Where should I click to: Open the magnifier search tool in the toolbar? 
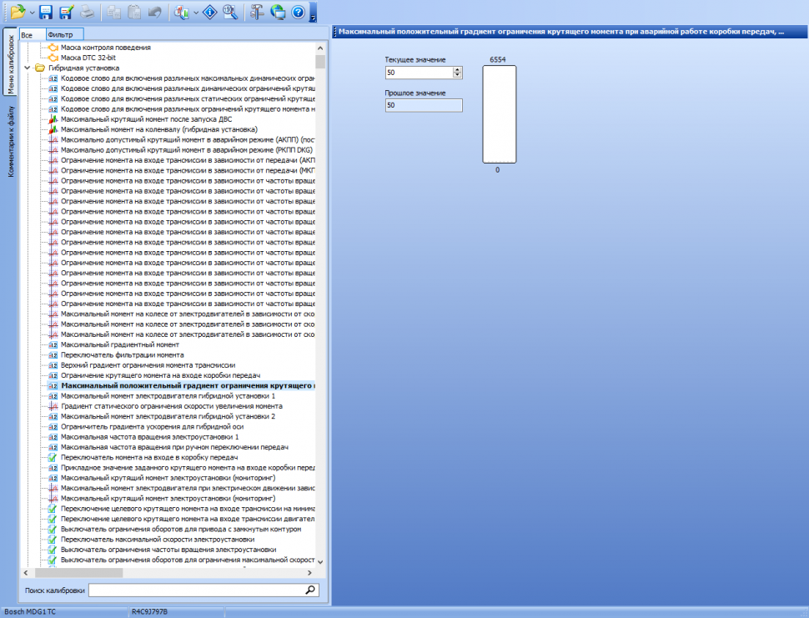(x=231, y=12)
